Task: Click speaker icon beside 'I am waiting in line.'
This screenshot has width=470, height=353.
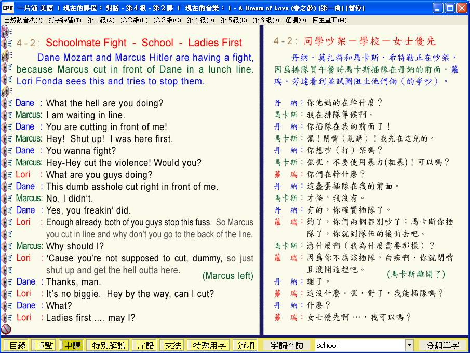Action: (6, 115)
